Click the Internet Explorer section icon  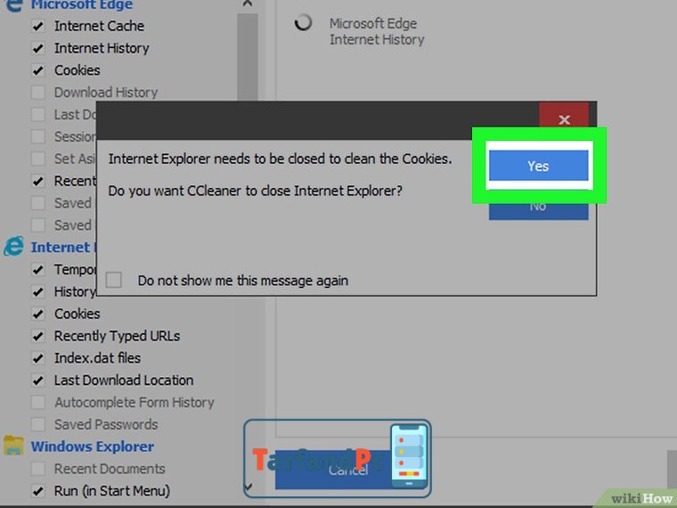click(13, 247)
